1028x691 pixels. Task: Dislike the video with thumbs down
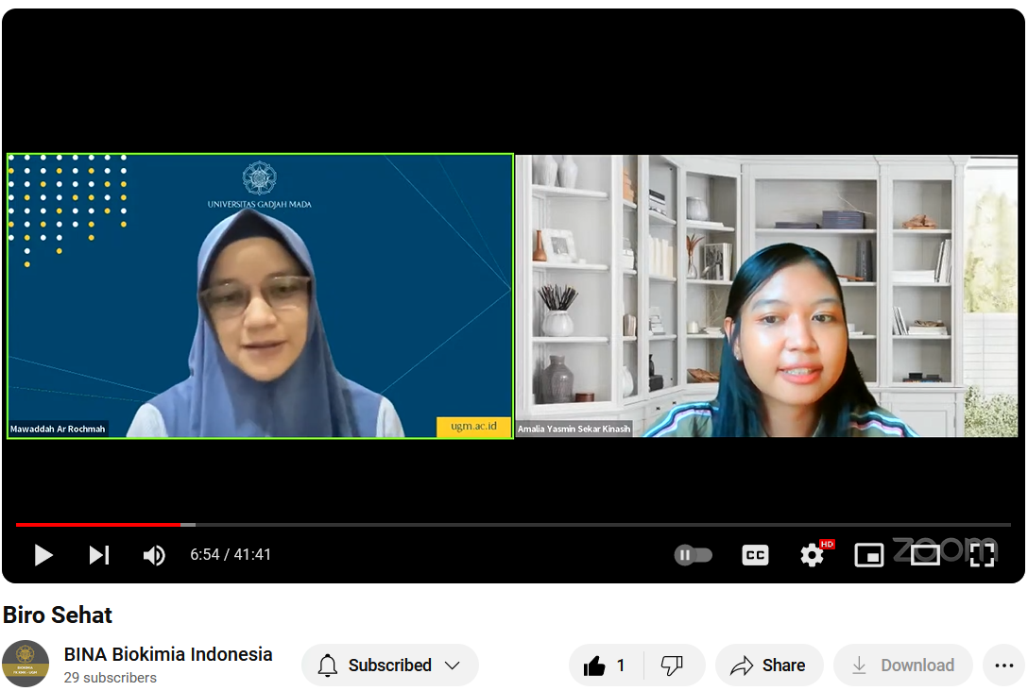point(672,666)
